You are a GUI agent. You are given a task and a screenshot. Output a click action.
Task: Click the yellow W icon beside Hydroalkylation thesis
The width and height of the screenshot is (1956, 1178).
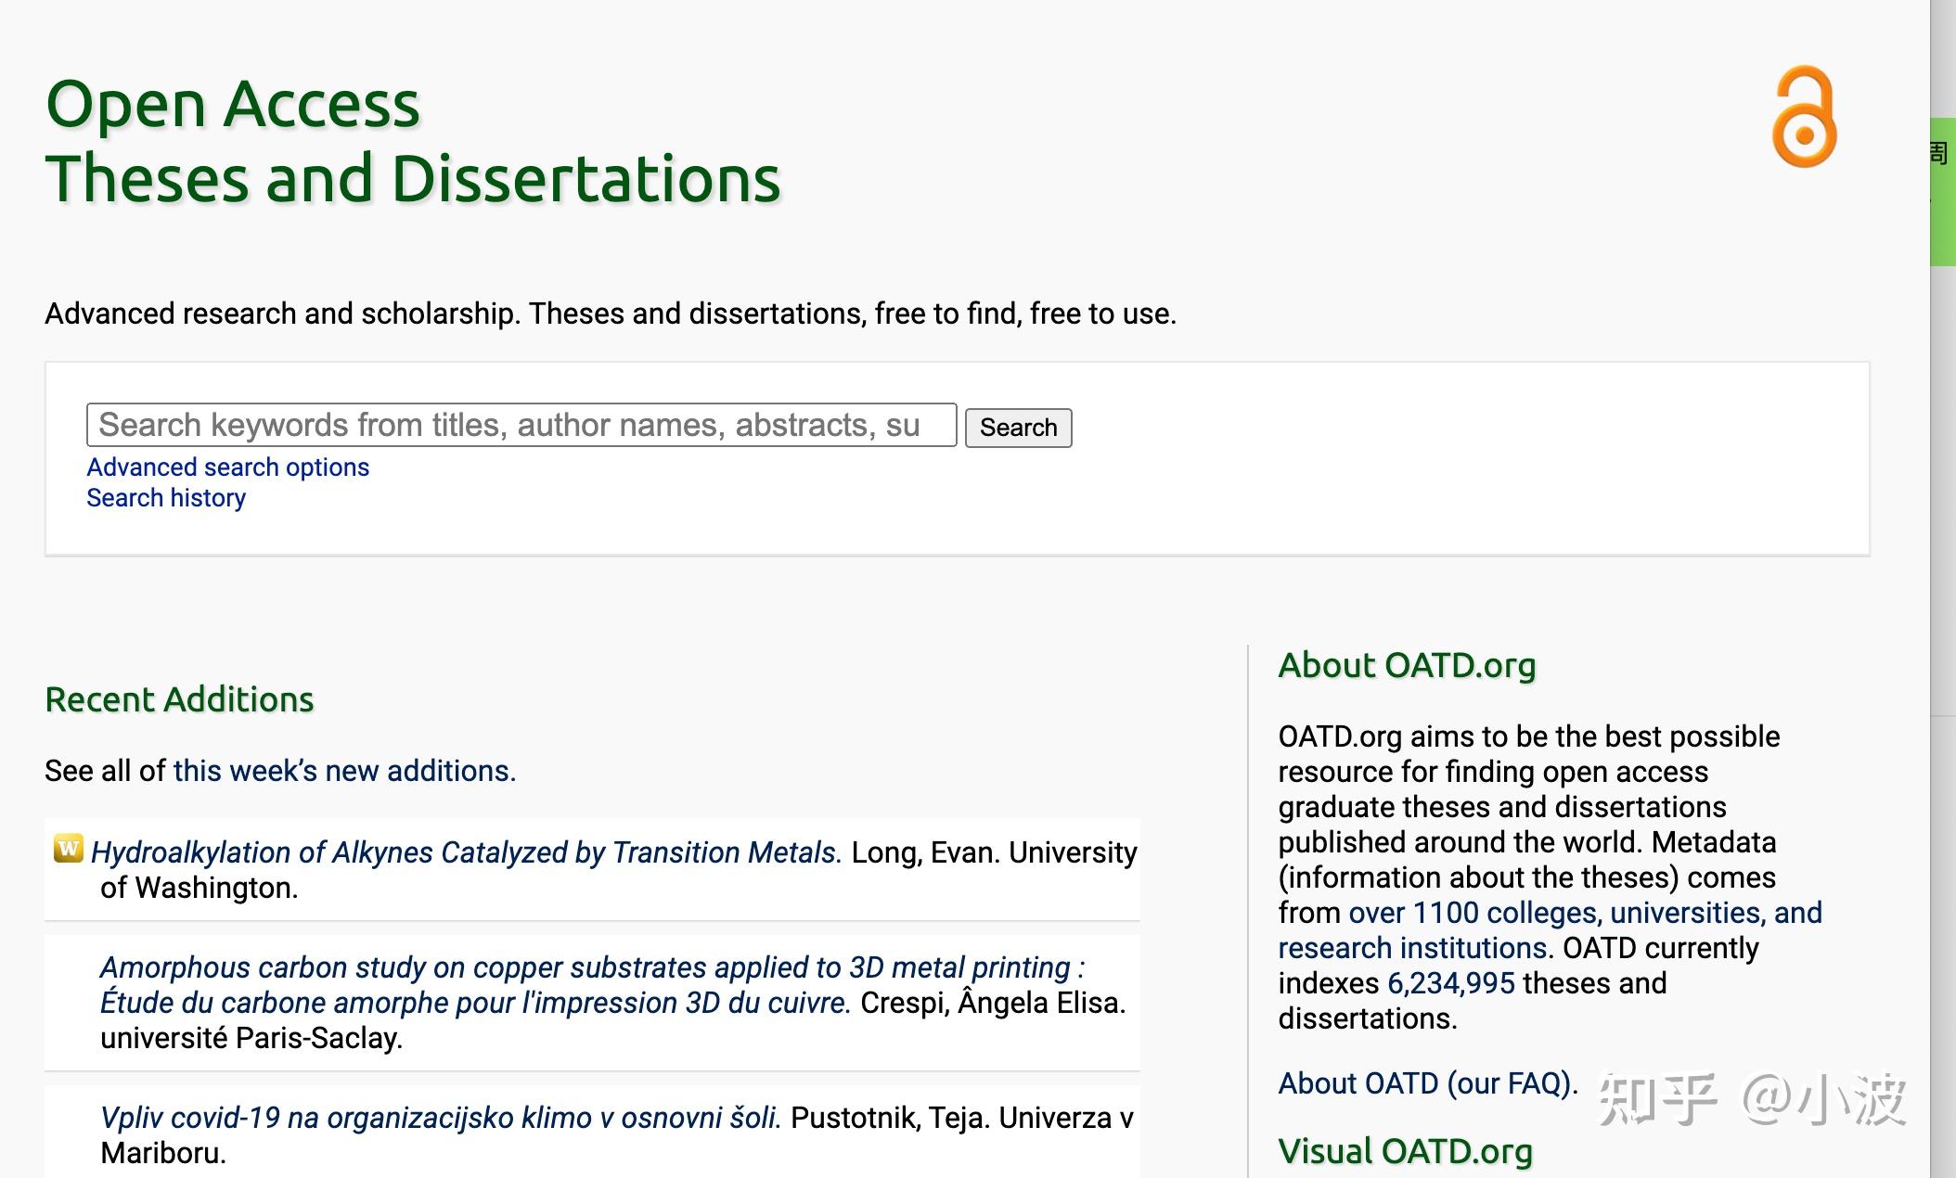(x=68, y=848)
